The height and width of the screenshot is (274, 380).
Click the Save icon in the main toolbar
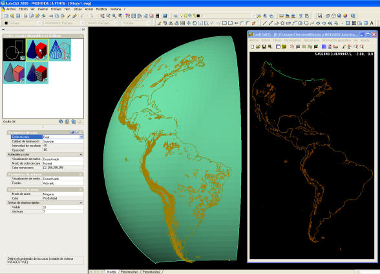tap(18, 16)
